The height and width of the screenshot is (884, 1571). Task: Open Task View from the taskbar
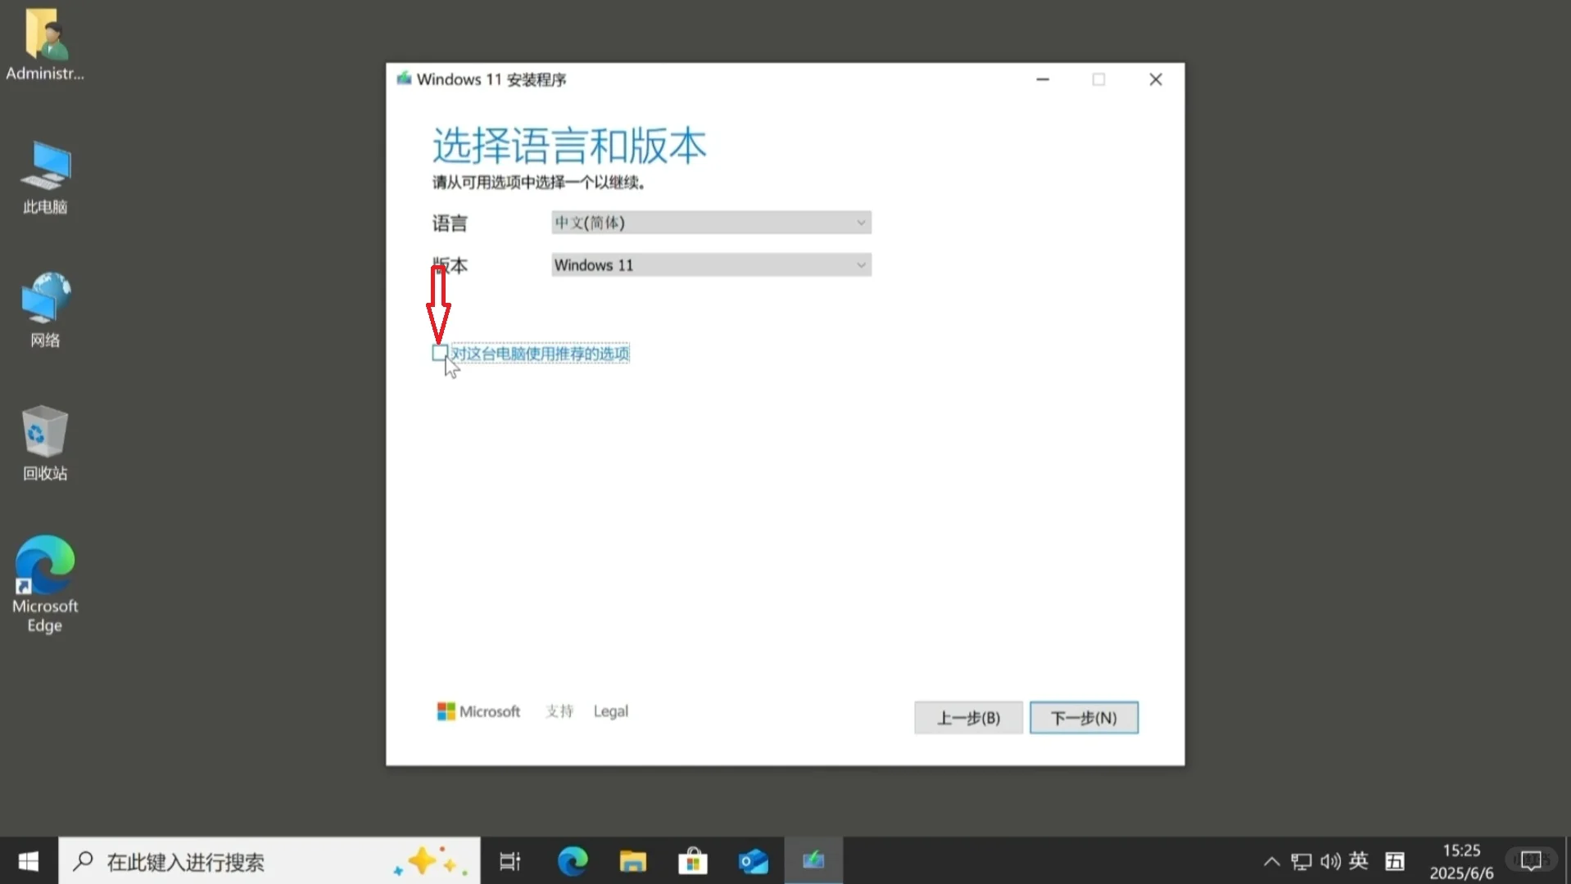point(509,860)
